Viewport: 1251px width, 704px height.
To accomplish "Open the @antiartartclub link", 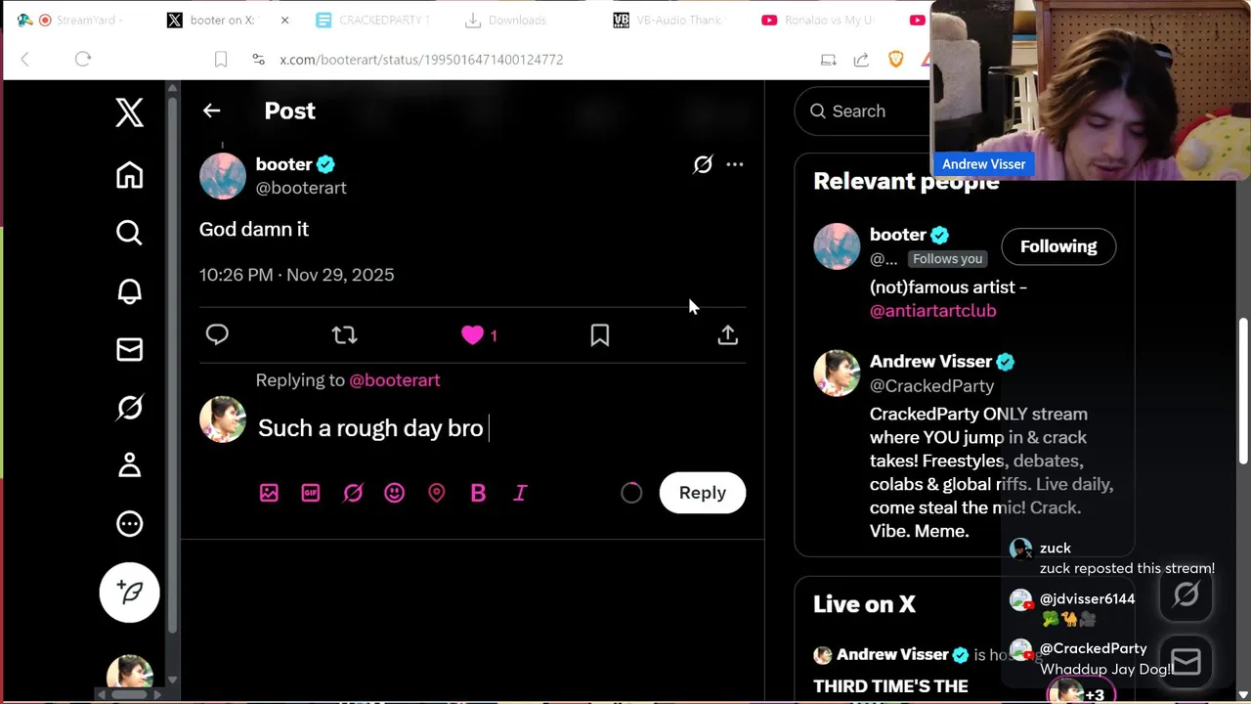I will tap(933, 311).
